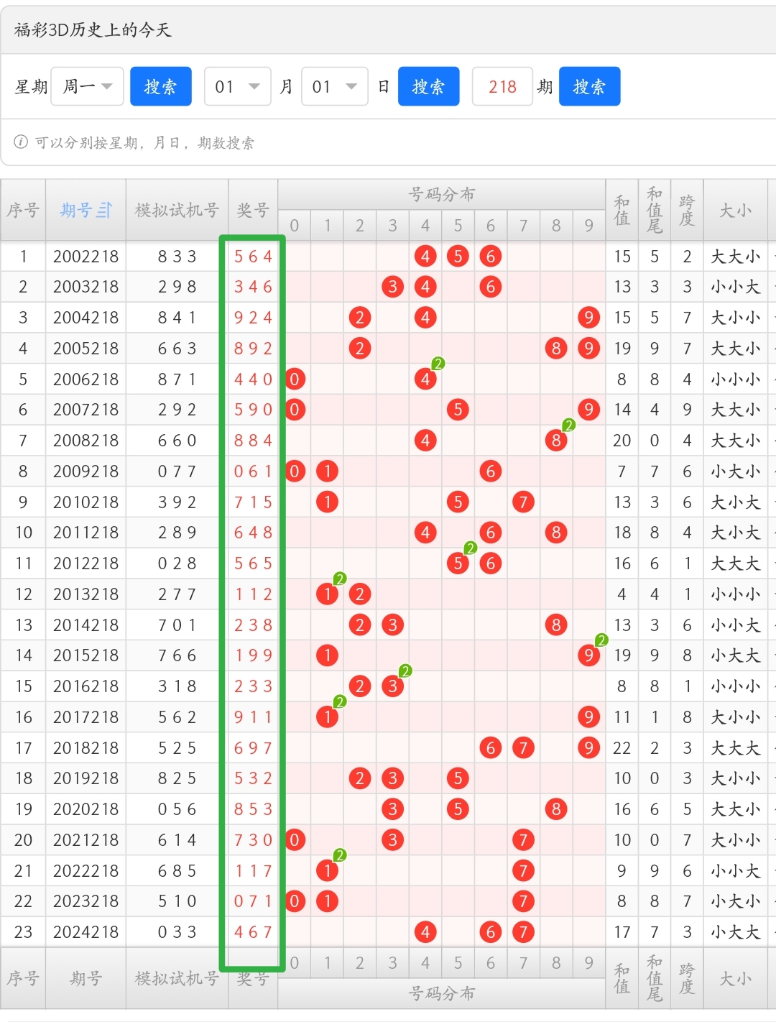Click the 号码分布 header at top
This screenshot has height=1022, width=776.
click(441, 194)
